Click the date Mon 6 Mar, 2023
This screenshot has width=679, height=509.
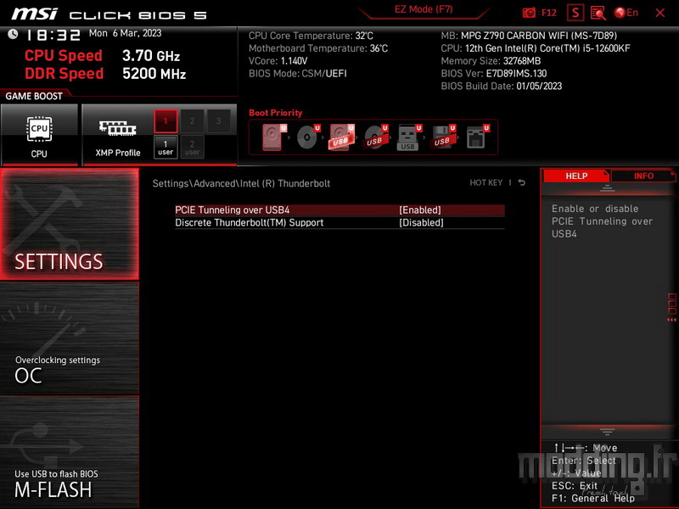pyautogui.click(x=125, y=33)
